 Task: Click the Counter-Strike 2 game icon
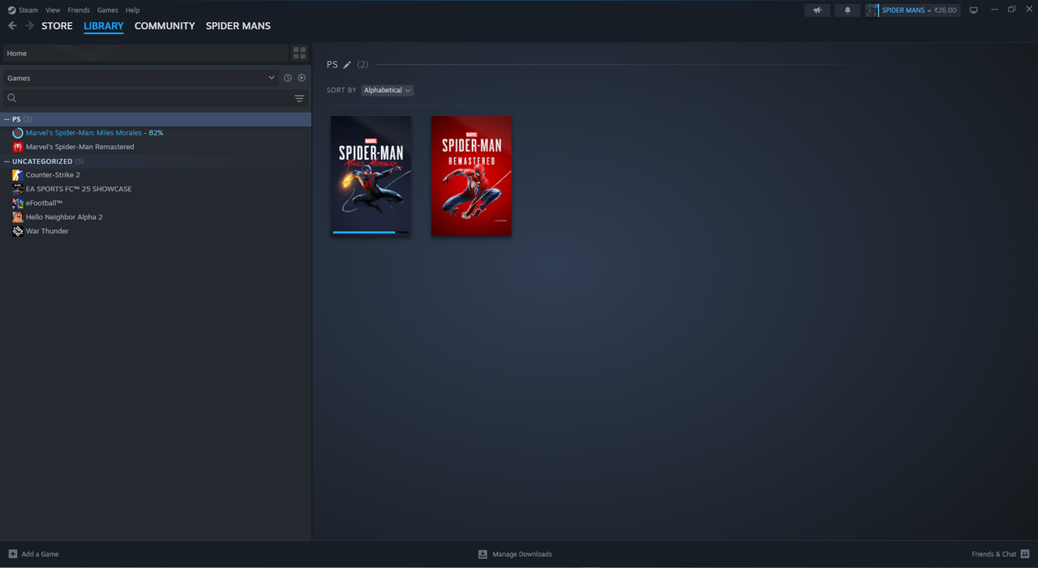click(18, 175)
